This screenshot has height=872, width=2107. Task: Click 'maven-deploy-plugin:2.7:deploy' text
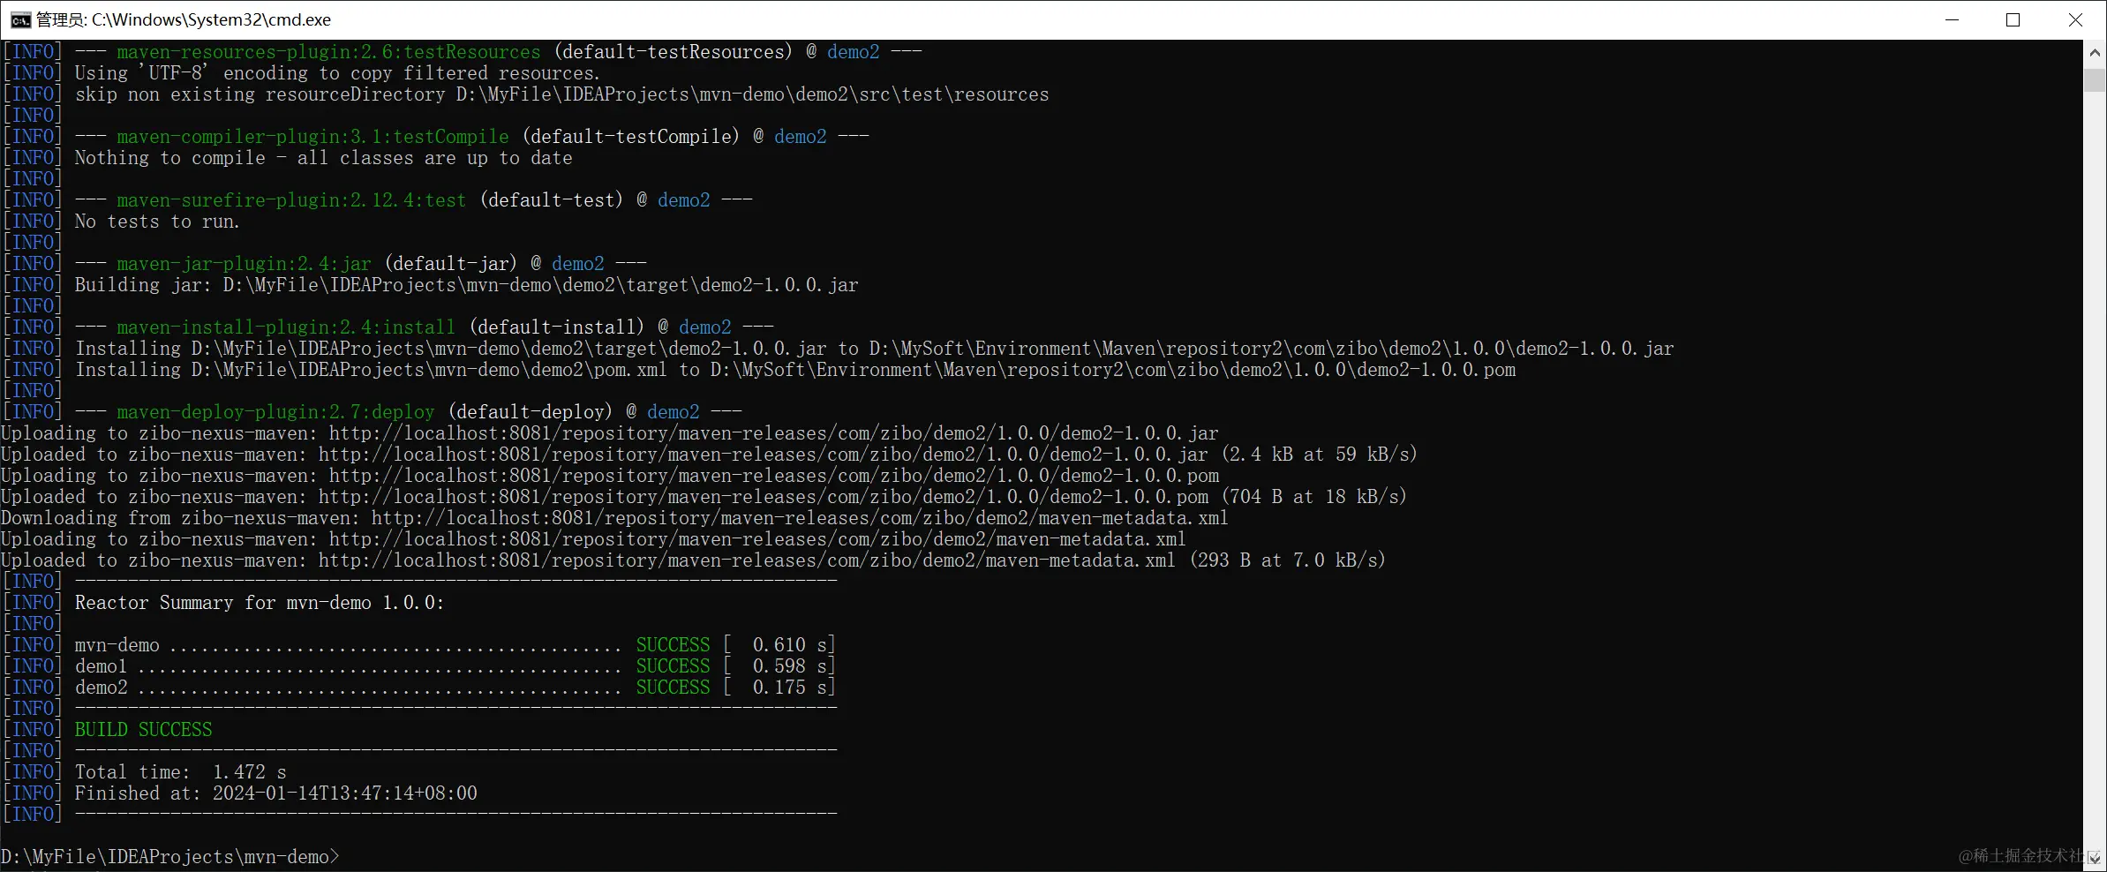(275, 412)
